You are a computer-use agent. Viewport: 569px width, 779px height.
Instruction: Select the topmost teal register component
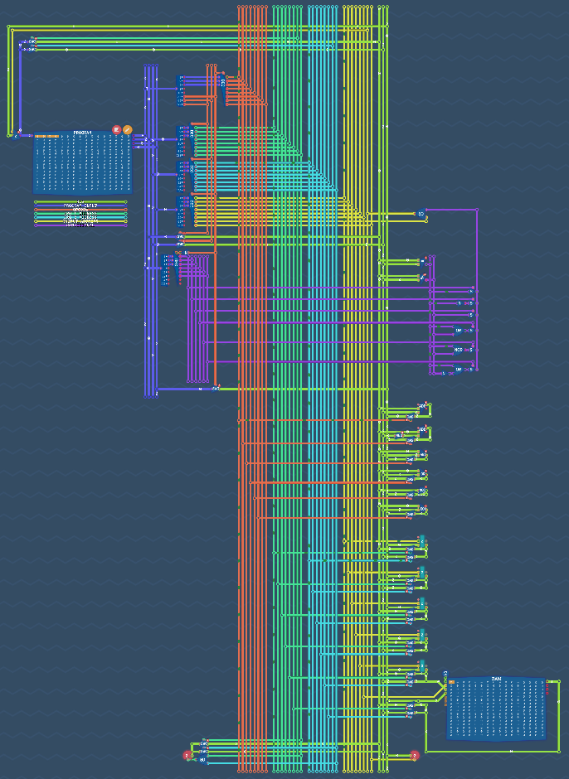(422, 541)
